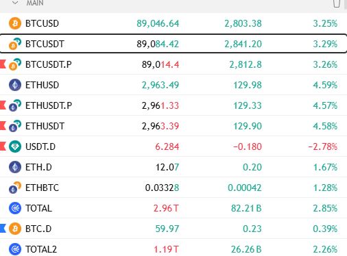The height and width of the screenshot is (256, 347).
Task: Select the TOTAL2 symbol name
Action: click(x=41, y=249)
